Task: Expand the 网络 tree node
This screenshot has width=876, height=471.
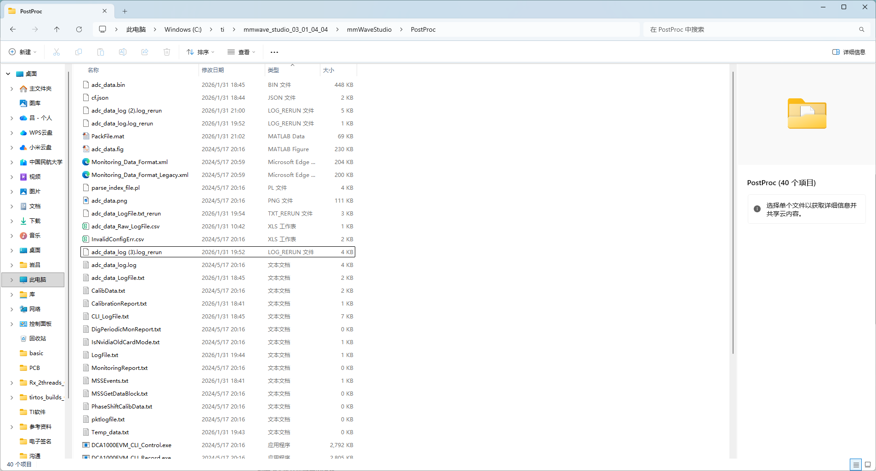Action: click(12, 309)
